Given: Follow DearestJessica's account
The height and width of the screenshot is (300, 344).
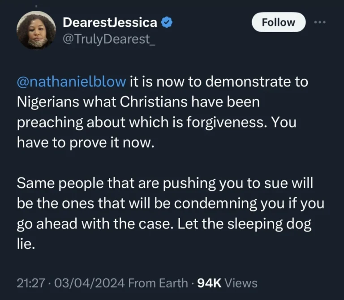Looking at the screenshot, I should click(278, 22).
